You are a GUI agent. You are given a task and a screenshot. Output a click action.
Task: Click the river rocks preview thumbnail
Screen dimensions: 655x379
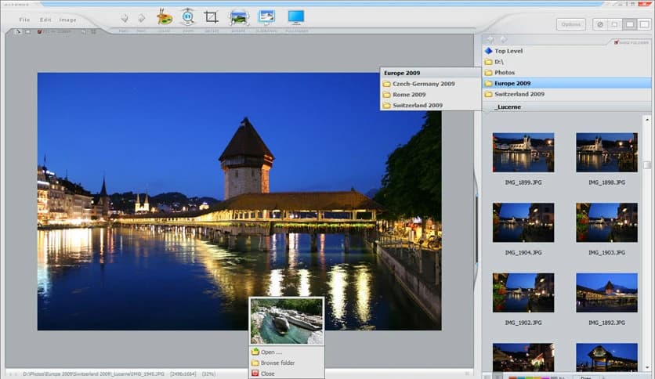287,320
